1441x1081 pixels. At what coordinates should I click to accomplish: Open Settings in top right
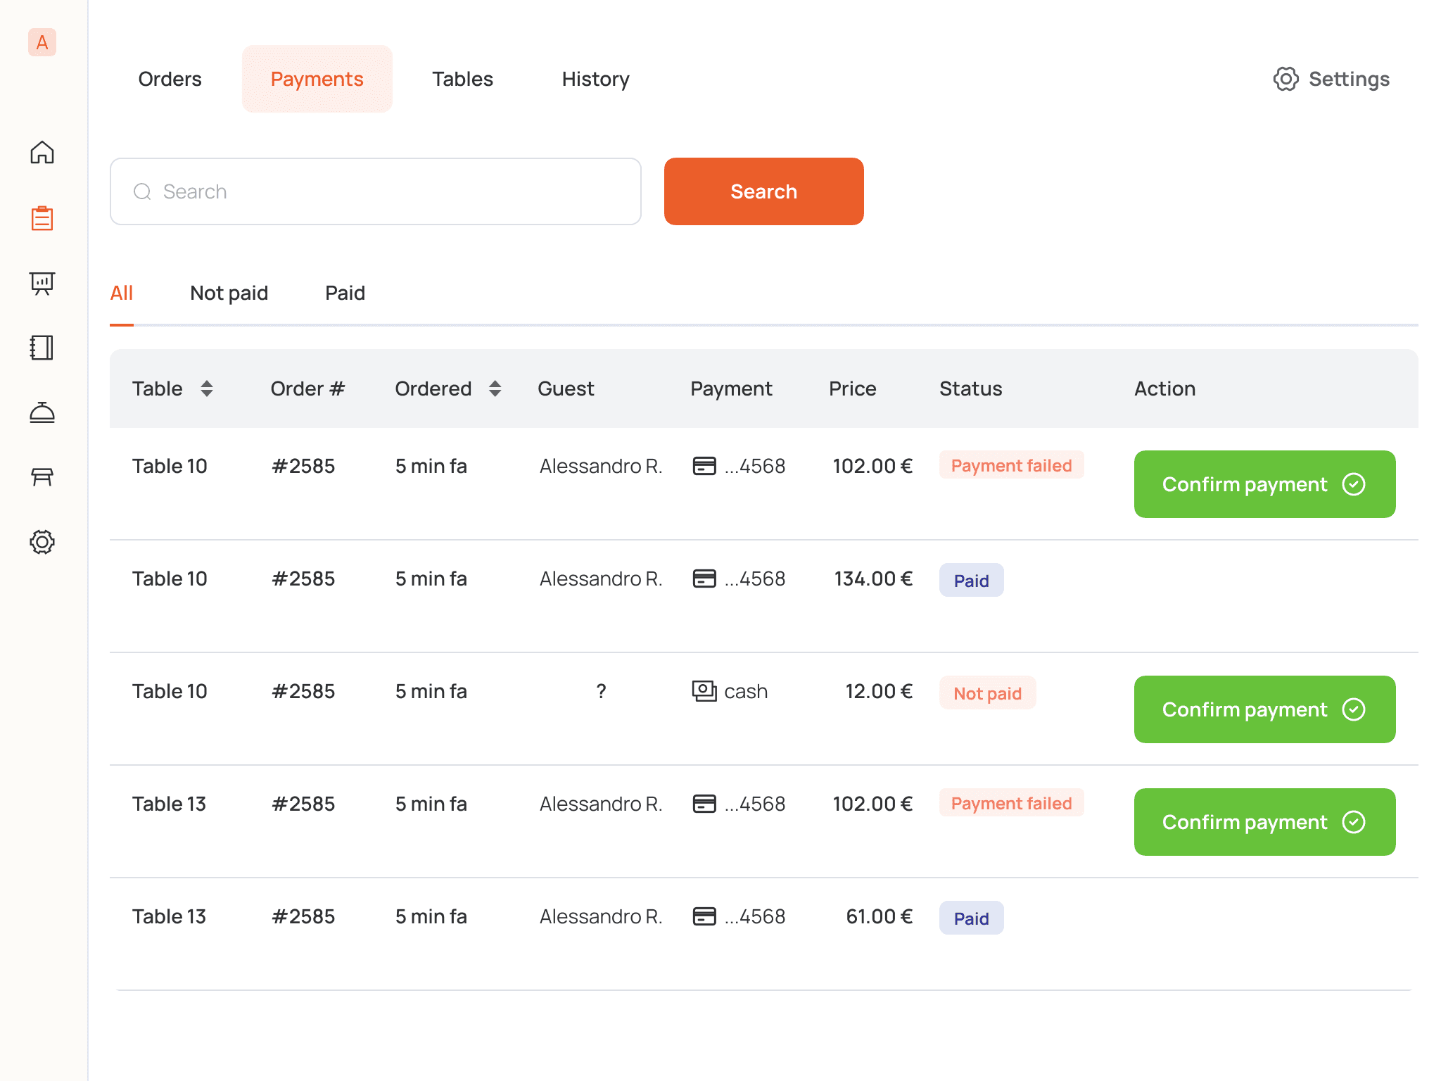[x=1331, y=79]
